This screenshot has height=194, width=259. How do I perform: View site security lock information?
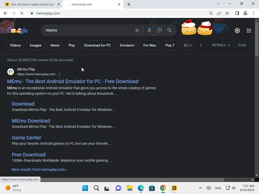click(32, 13)
